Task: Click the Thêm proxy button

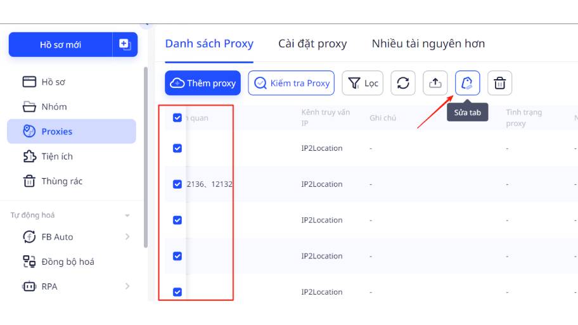Action: (x=203, y=83)
